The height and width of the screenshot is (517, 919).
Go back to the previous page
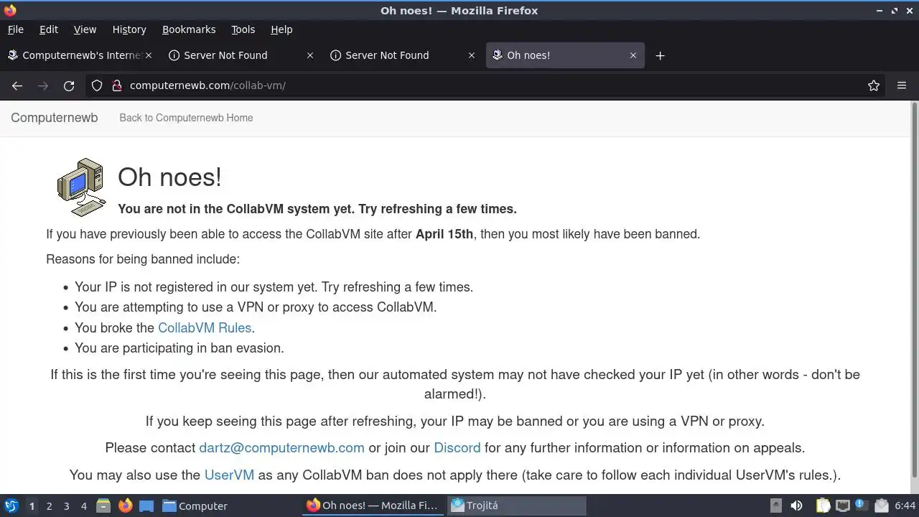(17, 85)
